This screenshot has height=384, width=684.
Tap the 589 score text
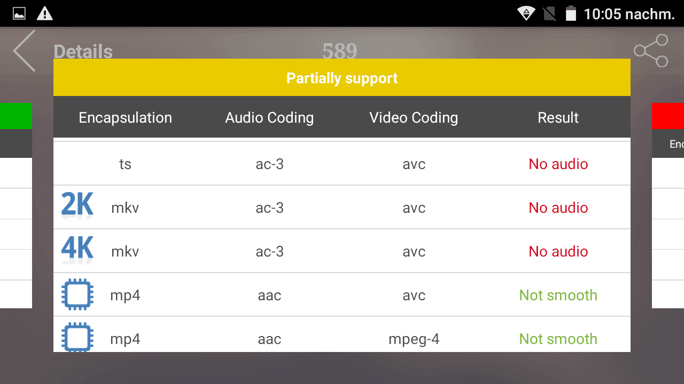[x=340, y=51]
